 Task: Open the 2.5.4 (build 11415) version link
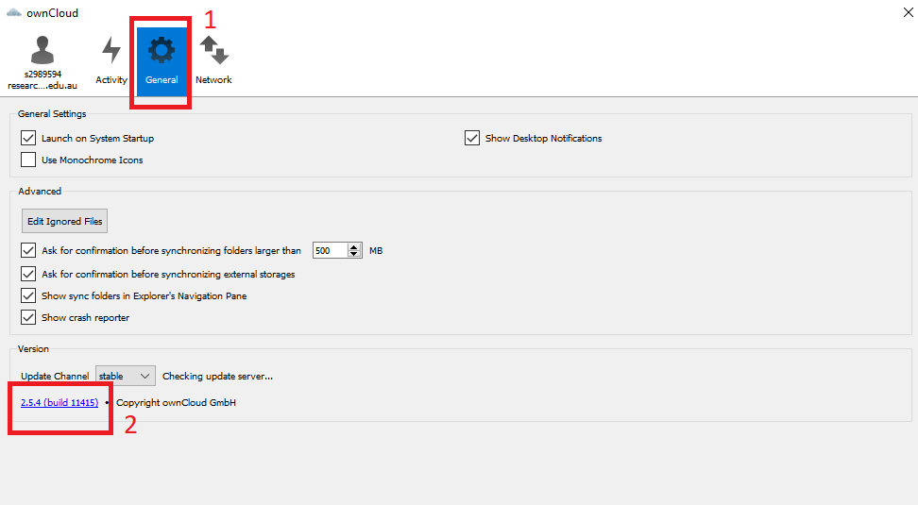(59, 403)
